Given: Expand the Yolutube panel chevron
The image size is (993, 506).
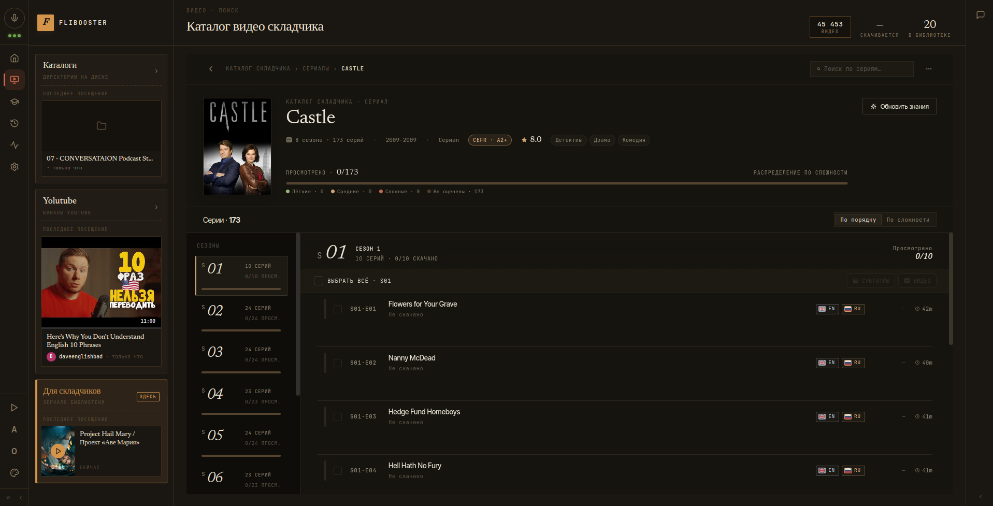Looking at the screenshot, I should (x=156, y=207).
